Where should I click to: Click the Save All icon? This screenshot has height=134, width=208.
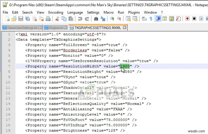[x=28, y=19]
